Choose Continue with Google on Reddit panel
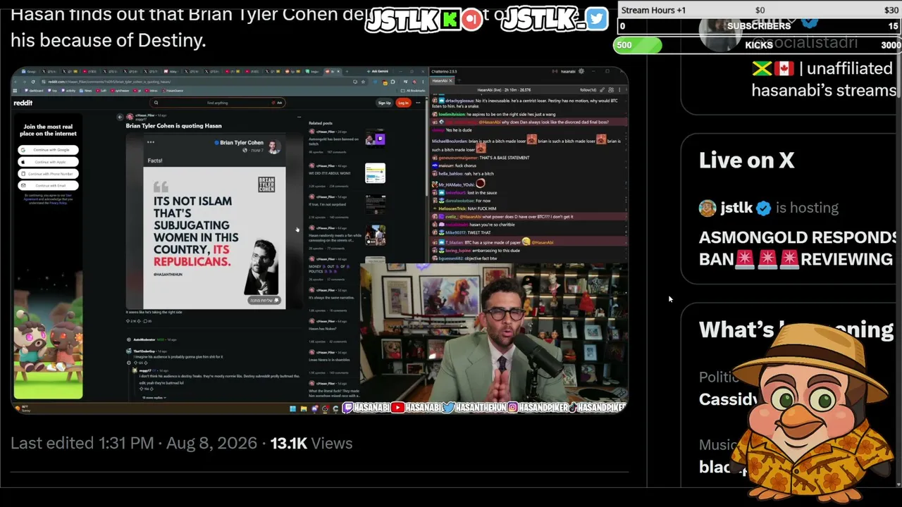The width and height of the screenshot is (902, 507). 49,150
